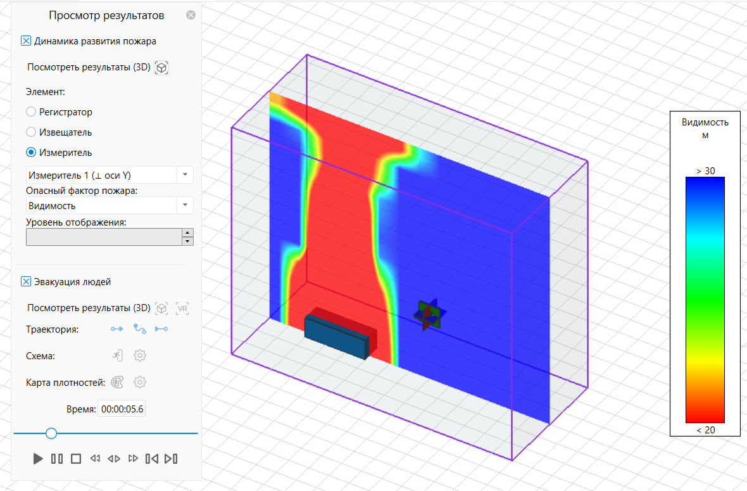Screen dimensions: 747x491
Task: Click the Просмотр результатов panel title
Action: pyautogui.click(x=107, y=15)
